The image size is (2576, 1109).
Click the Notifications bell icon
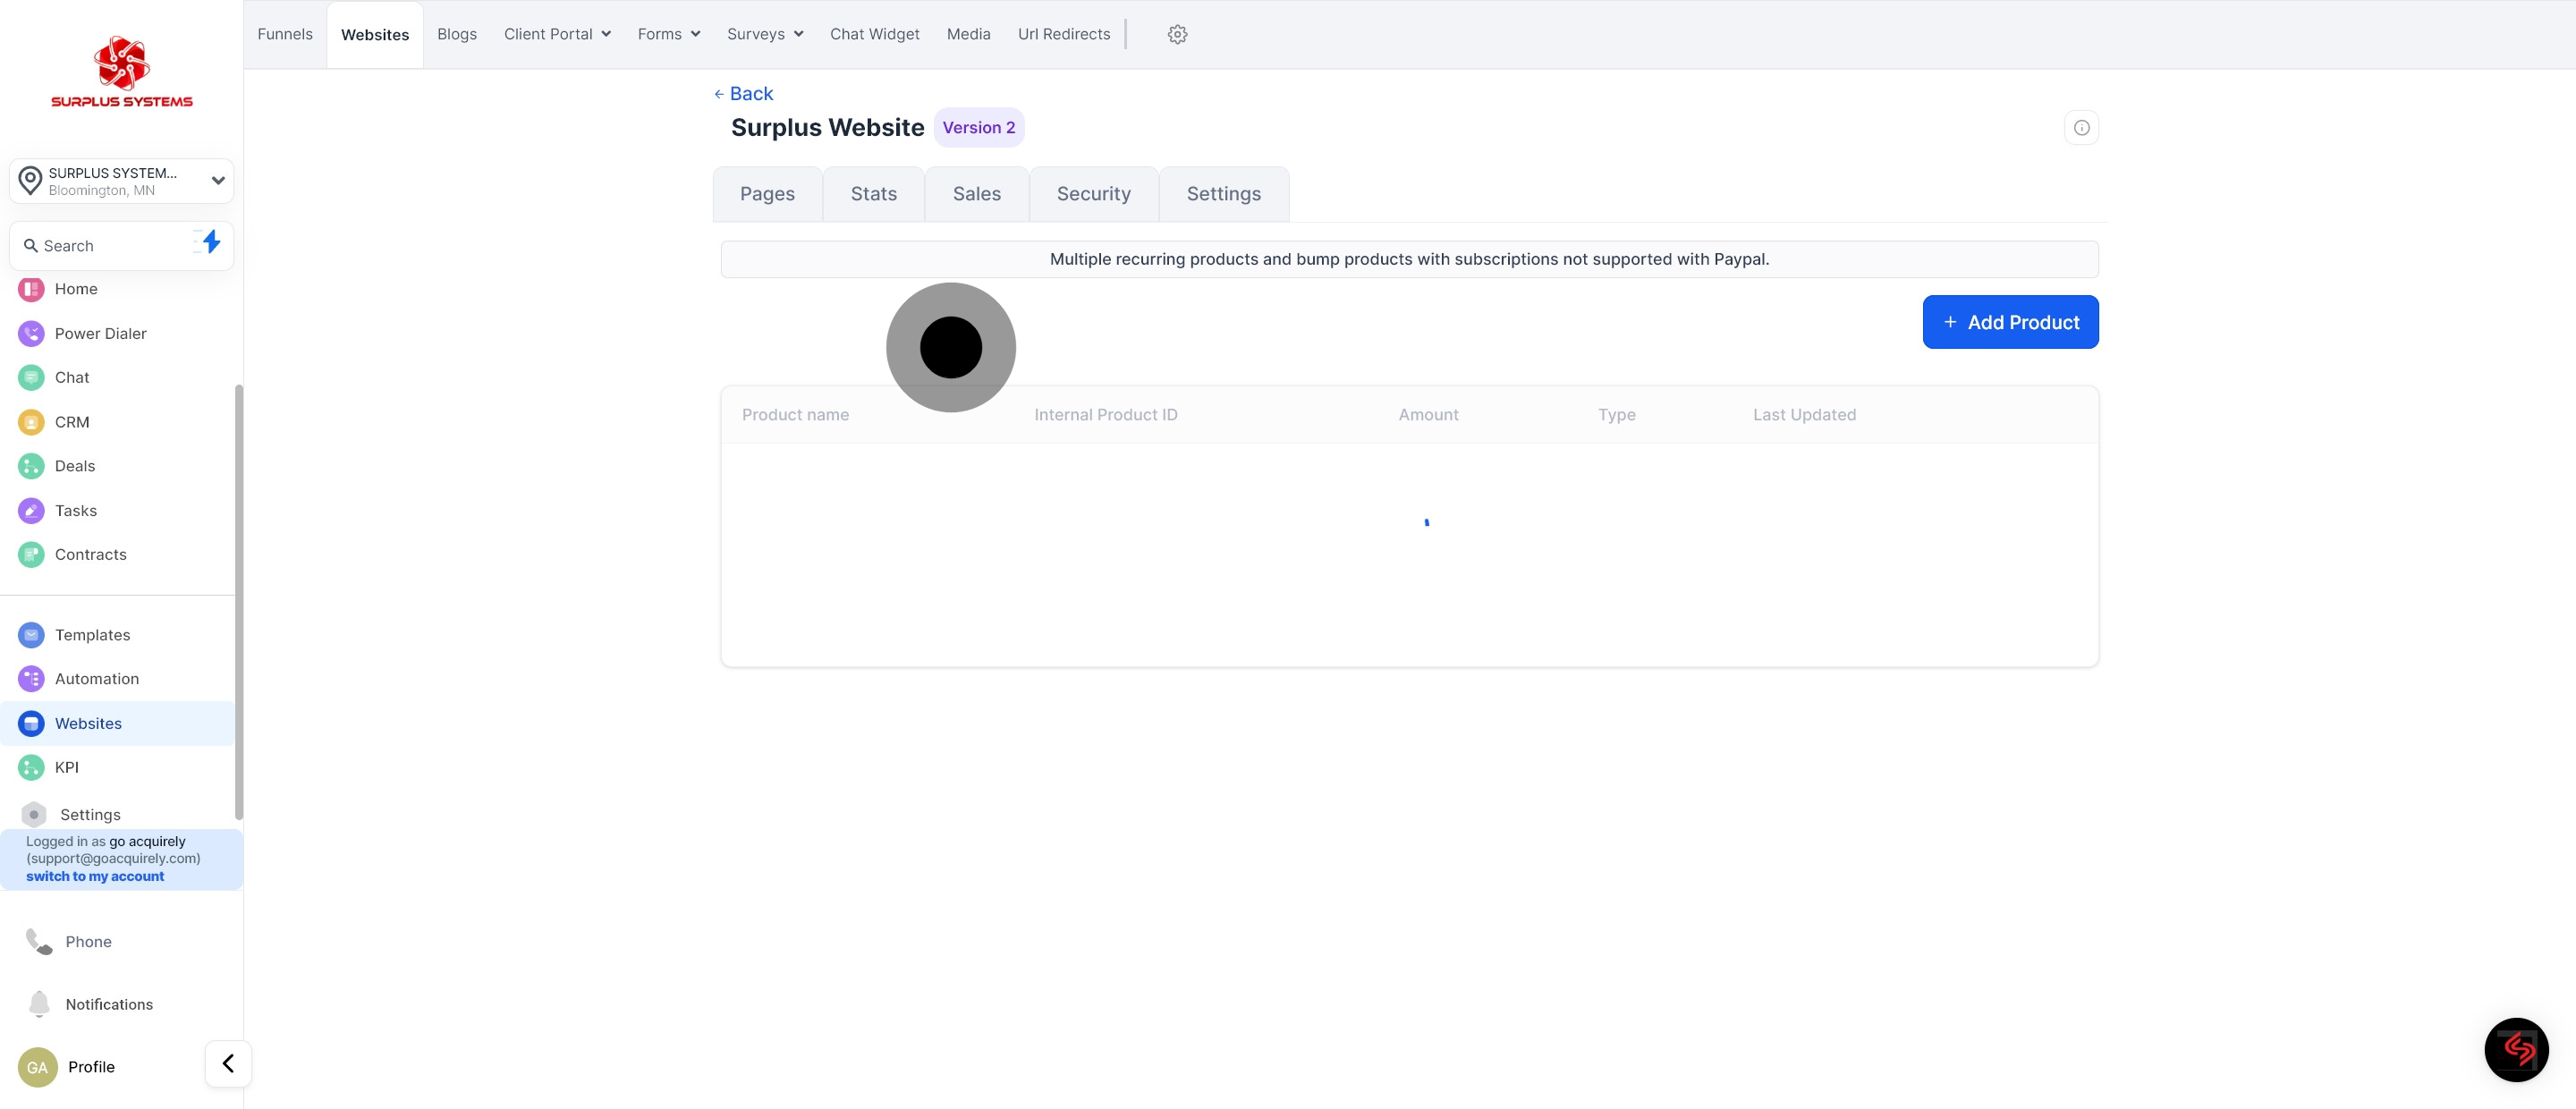39,1003
